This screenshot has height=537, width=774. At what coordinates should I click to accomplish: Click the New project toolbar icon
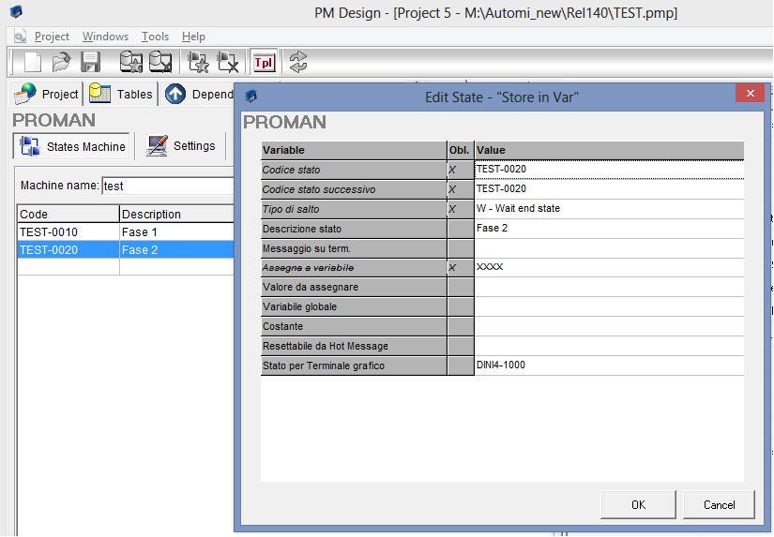[x=33, y=62]
